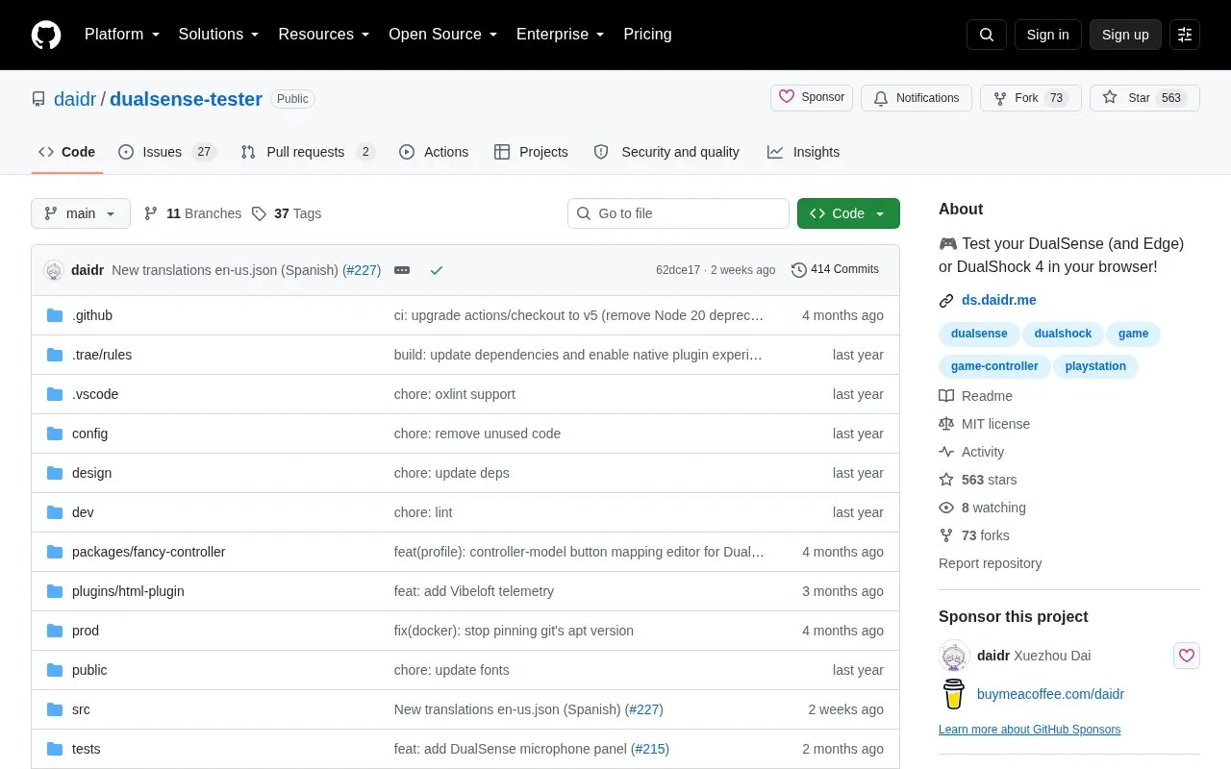Open the Security and quality tab
This screenshot has width=1231, height=769.
pyautogui.click(x=667, y=152)
